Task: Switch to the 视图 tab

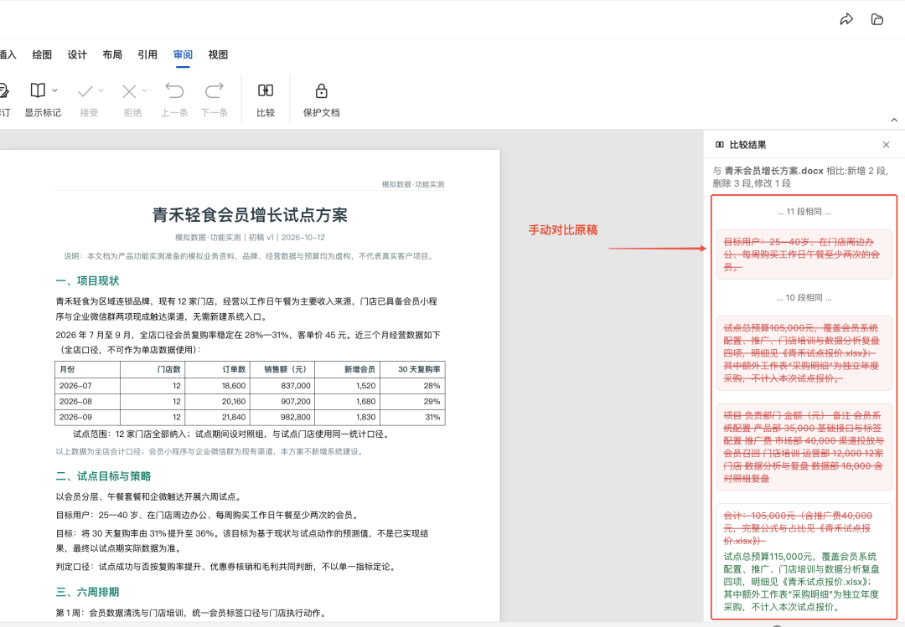Action: click(x=218, y=54)
